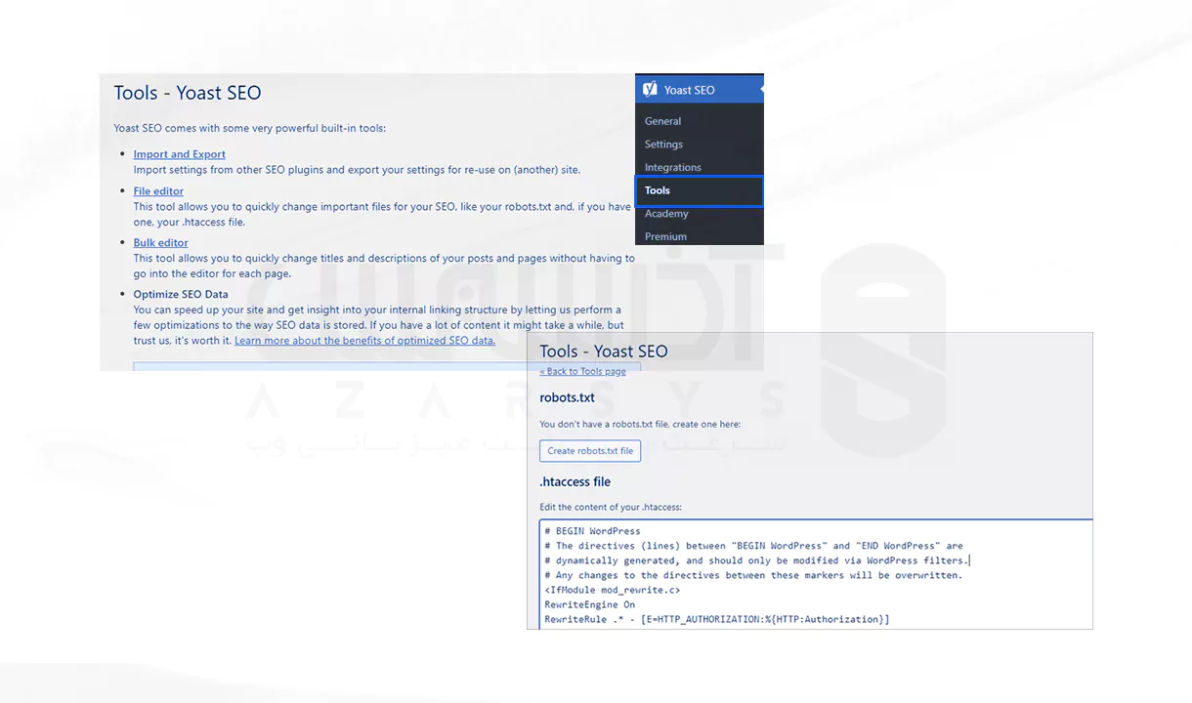This screenshot has height=703, width=1192.
Task: Click 'Tools - Yoast SEO' title on tools page
Action: [188, 93]
